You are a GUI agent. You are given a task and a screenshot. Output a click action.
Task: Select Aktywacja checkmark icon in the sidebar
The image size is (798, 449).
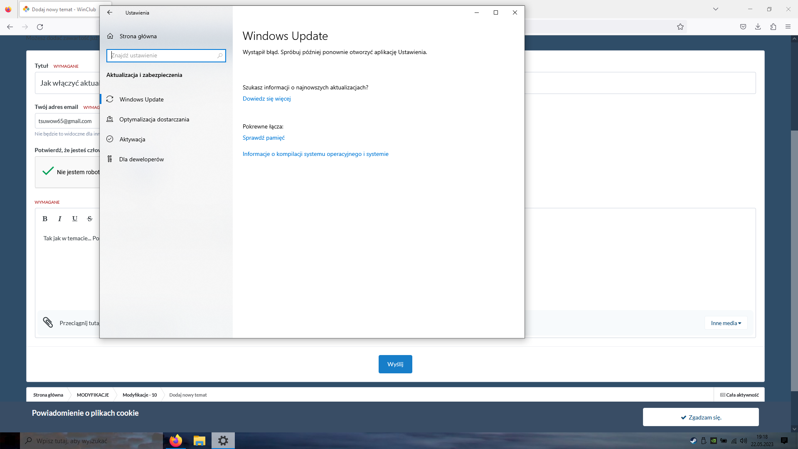coord(110,139)
